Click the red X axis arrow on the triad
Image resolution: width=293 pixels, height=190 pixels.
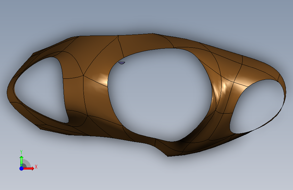click(x=29, y=168)
